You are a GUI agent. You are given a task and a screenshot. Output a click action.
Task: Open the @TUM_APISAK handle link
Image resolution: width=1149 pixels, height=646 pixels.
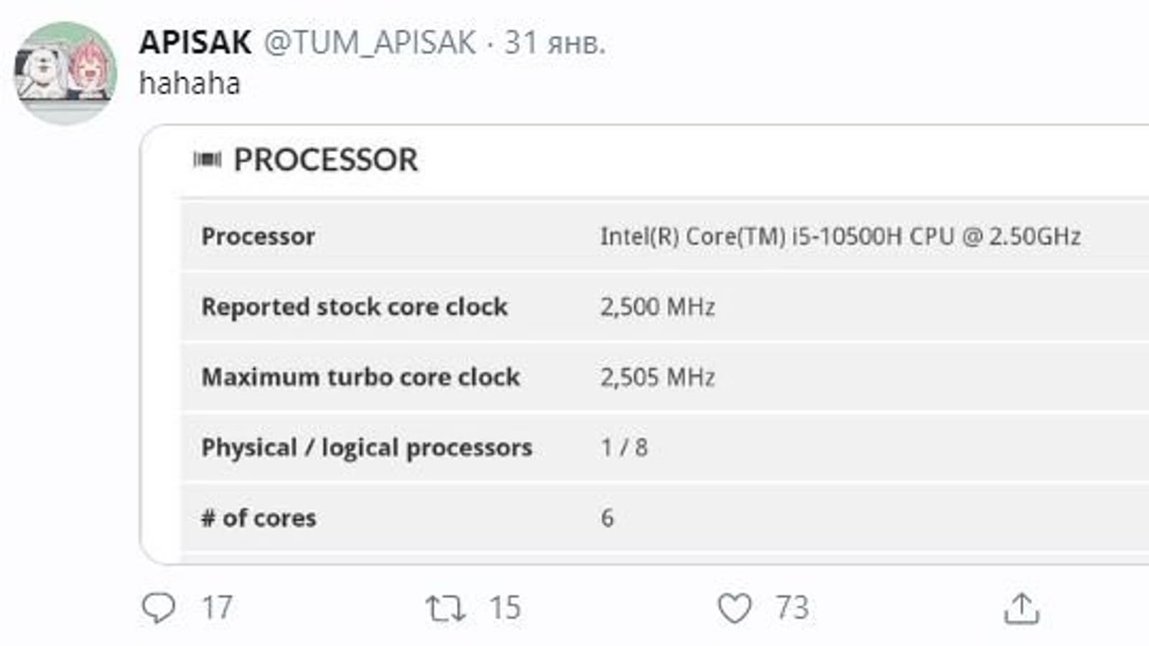(x=370, y=42)
